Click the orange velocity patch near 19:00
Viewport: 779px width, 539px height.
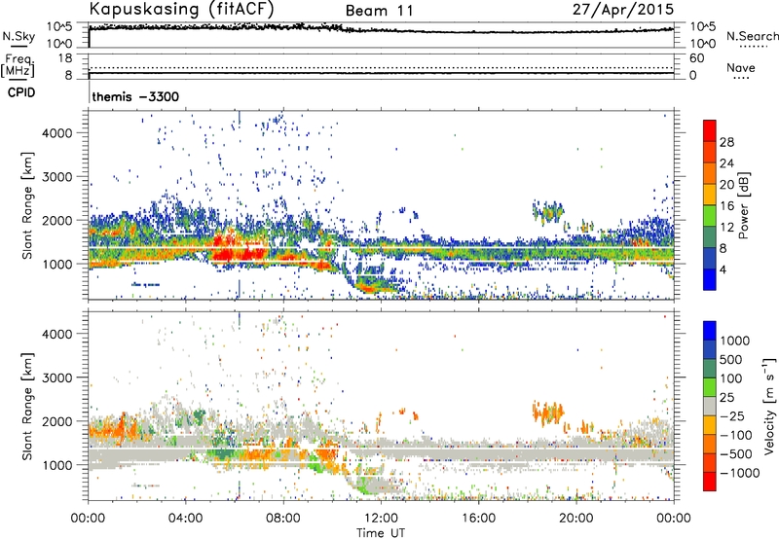coord(548,412)
